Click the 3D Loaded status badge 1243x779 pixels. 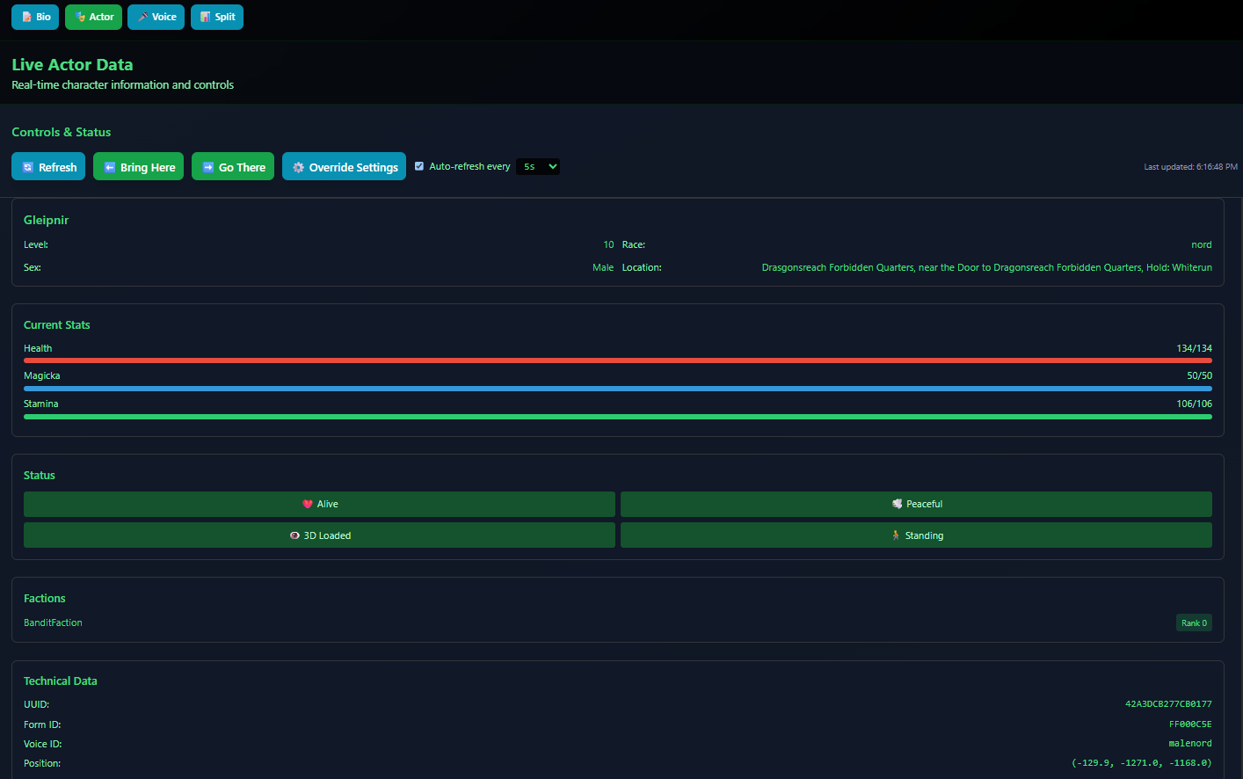pyautogui.click(x=319, y=535)
